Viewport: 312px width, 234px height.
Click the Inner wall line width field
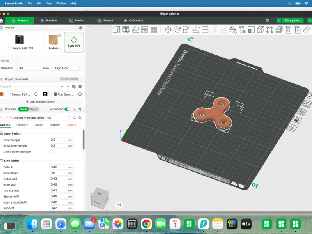click(x=62, y=184)
